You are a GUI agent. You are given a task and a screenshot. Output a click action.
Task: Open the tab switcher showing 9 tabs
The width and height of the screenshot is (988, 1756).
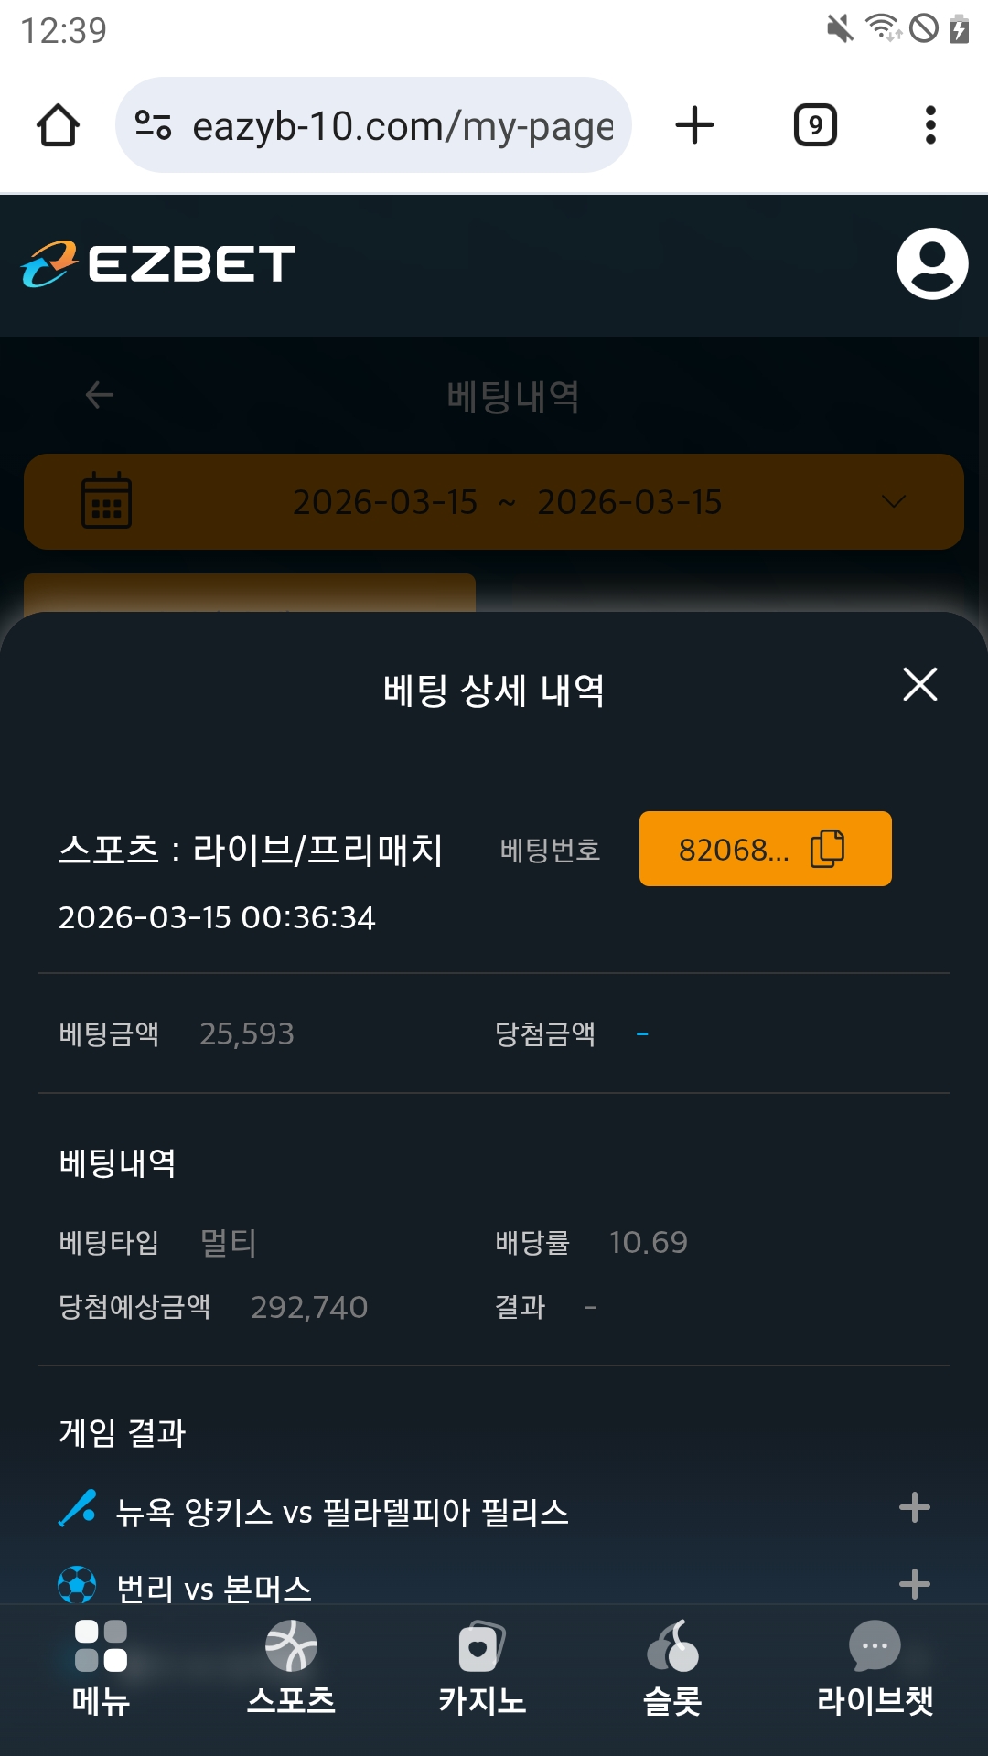tap(815, 125)
